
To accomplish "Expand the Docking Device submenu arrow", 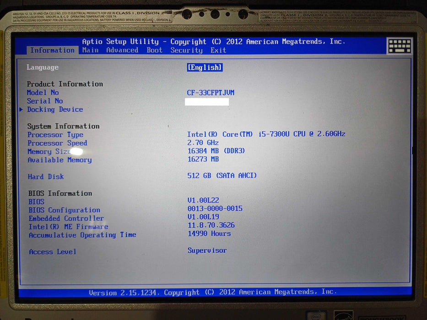I will (x=21, y=109).
